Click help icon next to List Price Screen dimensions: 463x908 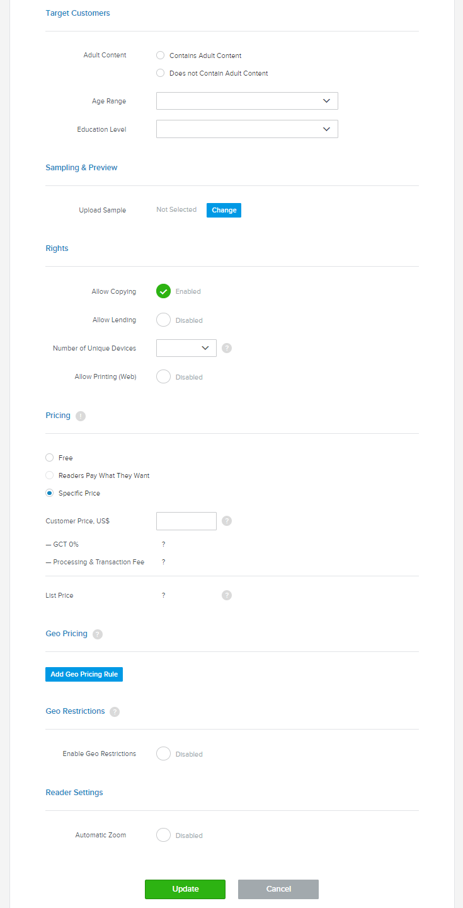pos(227,595)
